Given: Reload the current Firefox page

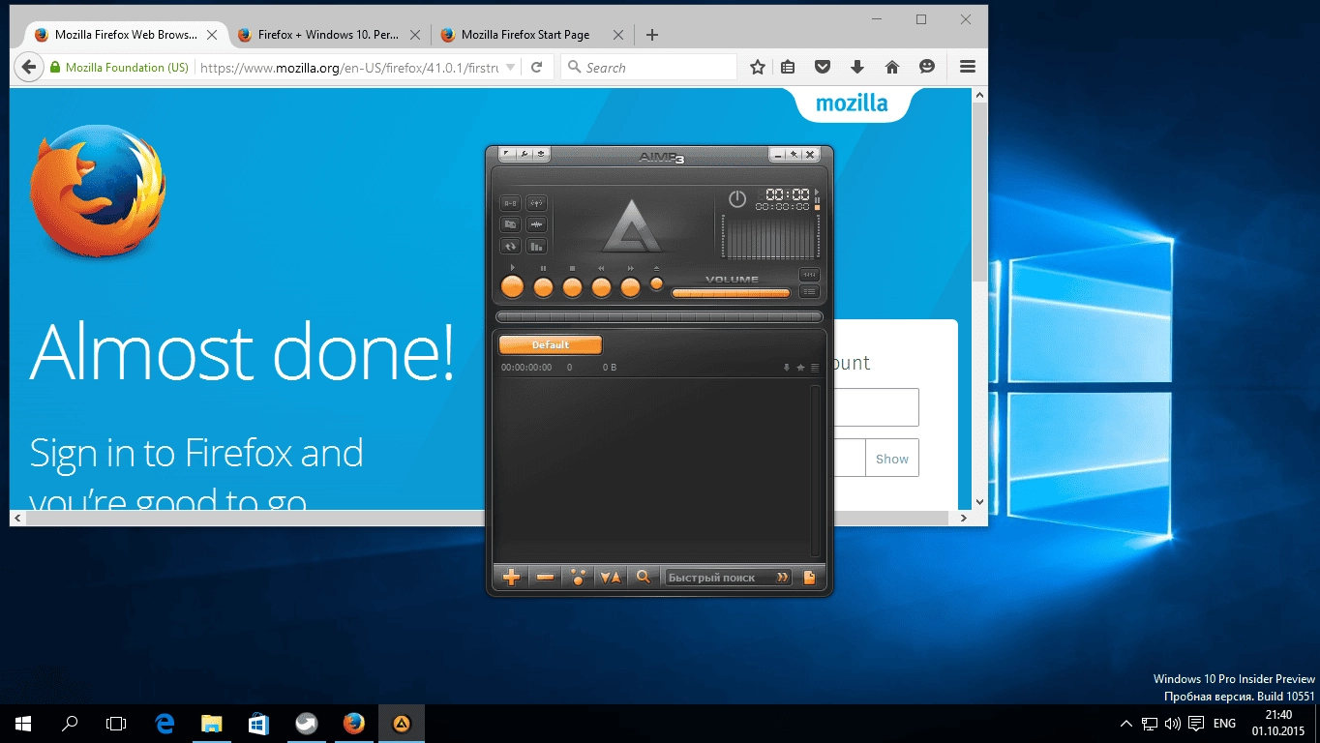Looking at the screenshot, I should [x=537, y=68].
